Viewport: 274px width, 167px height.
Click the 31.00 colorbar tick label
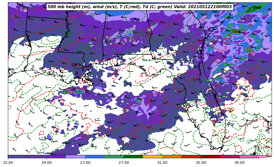[x=162, y=163]
